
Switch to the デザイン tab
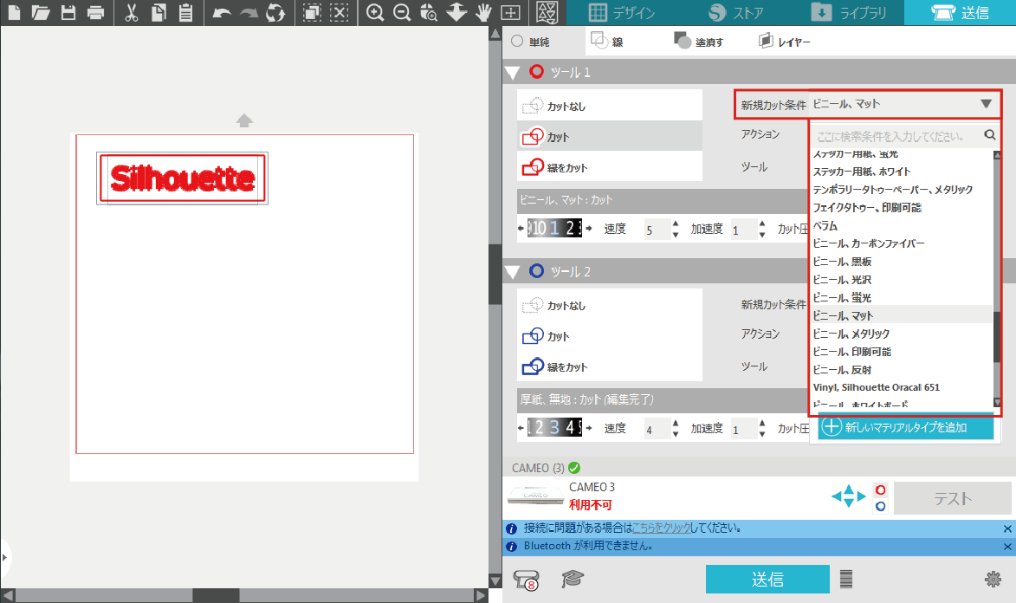(622, 13)
